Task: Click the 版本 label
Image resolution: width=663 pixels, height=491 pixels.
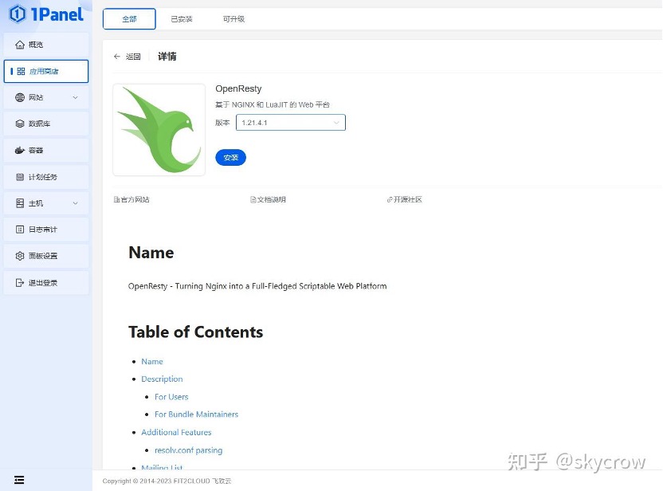Action: click(x=222, y=123)
